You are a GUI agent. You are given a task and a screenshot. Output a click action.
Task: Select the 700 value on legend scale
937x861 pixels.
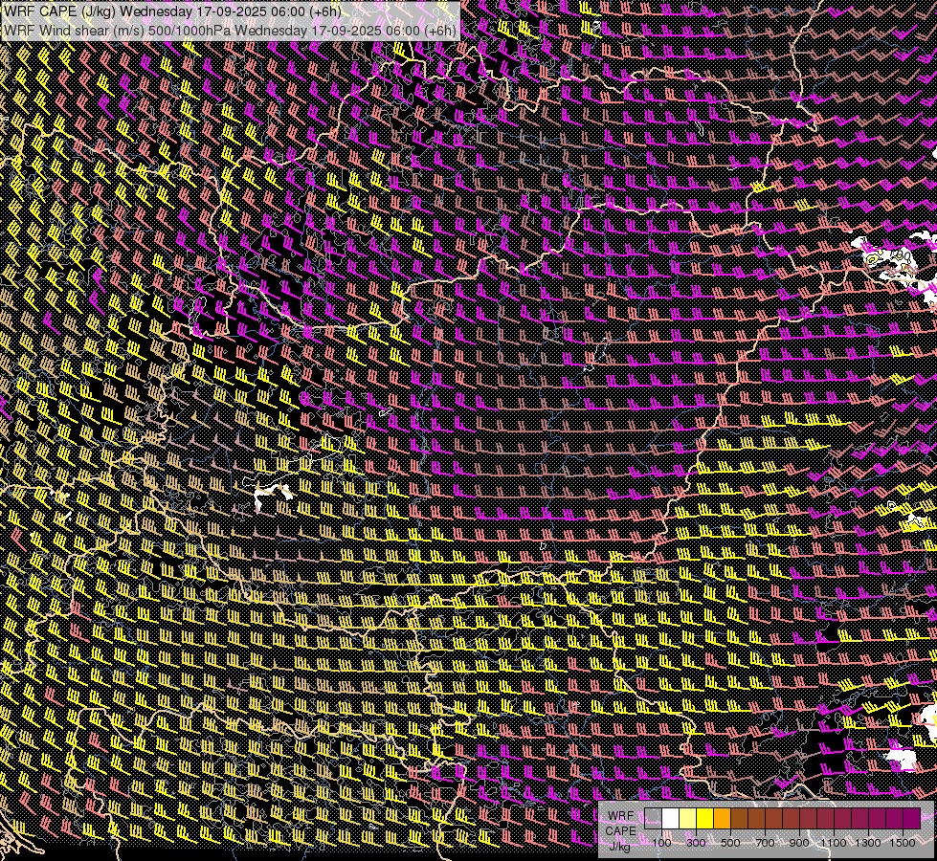coord(765,843)
